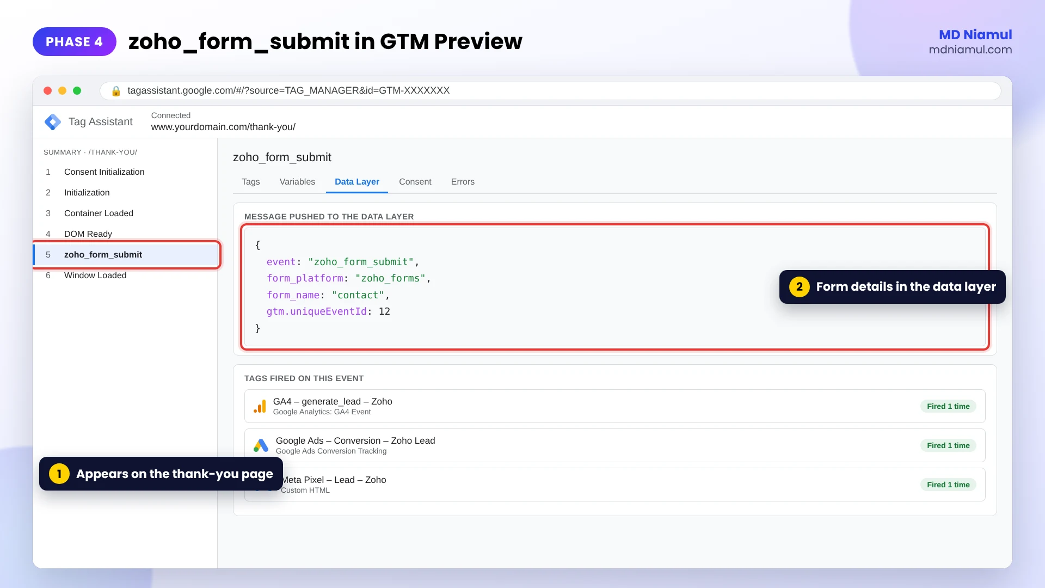Select the Initialization event
Viewport: 1045px width, 588px height.
pos(125,193)
